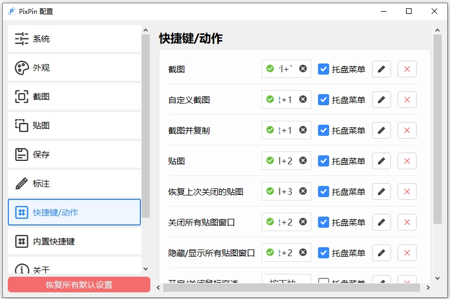This screenshot has width=450, height=299.
Task: Maximize the PixPin 配置 window
Action: pos(409,11)
